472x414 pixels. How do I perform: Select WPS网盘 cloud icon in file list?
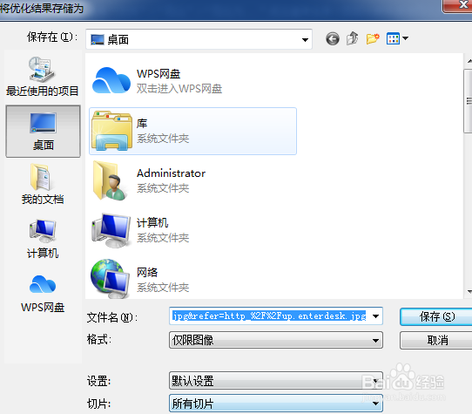pos(111,80)
